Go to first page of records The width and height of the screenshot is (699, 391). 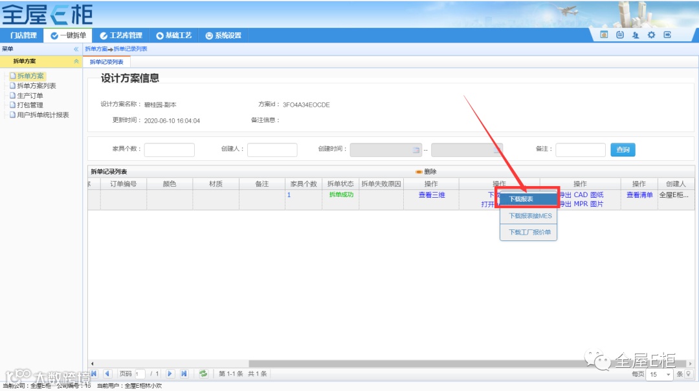tap(94, 374)
